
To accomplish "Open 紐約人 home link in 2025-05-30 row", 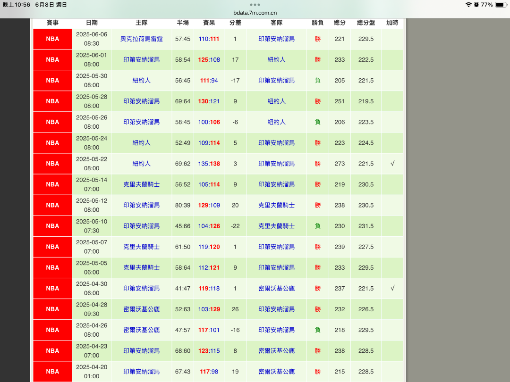I will pyautogui.click(x=142, y=81).
